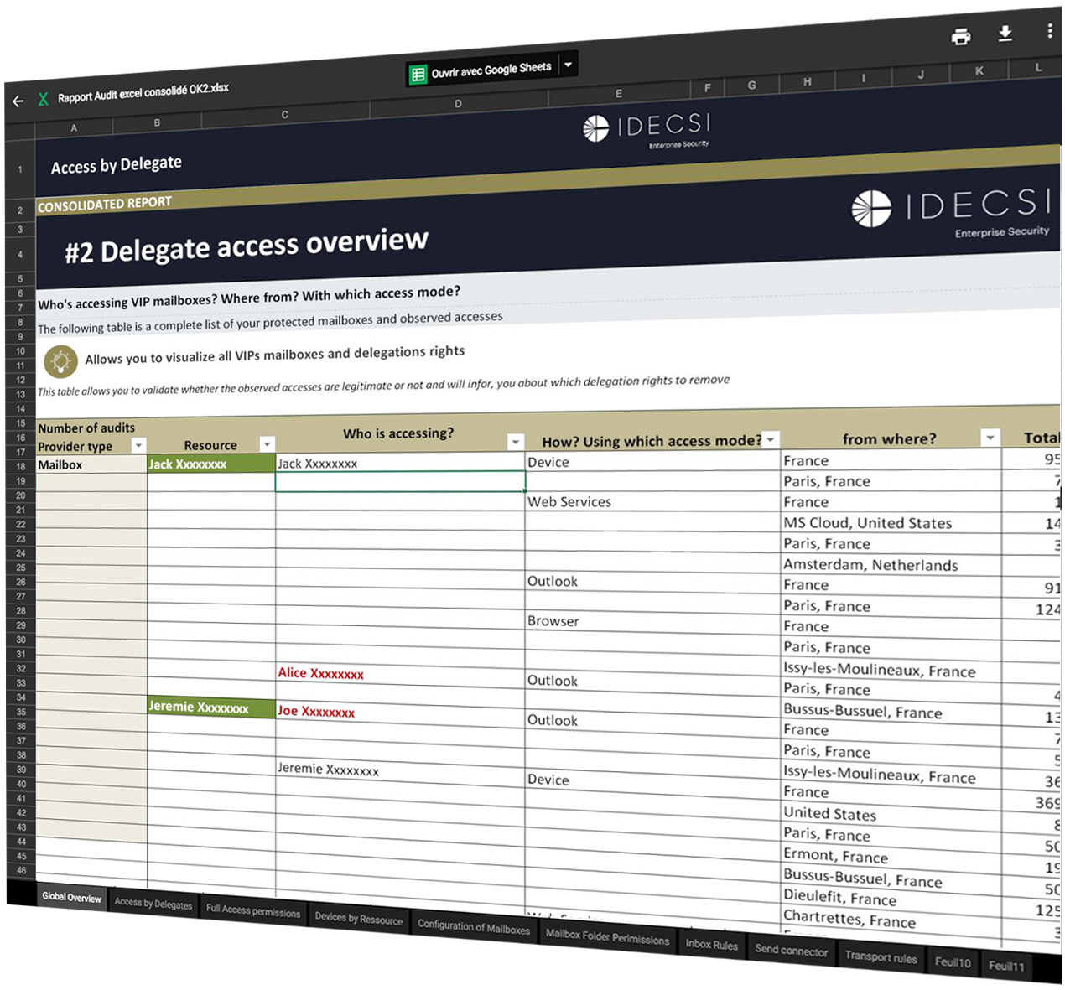Open the from where filter dropdown
This screenshot has width=1065, height=990.
(x=990, y=438)
